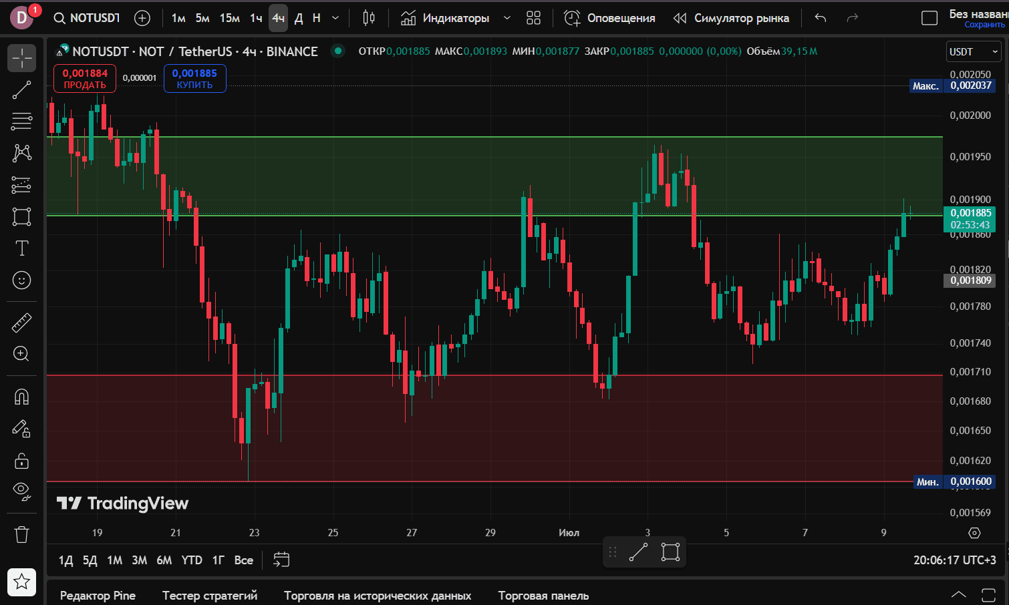Select the trend line drawing tool
The height and width of the screenshot is (605, 1009).
[21, 89]
